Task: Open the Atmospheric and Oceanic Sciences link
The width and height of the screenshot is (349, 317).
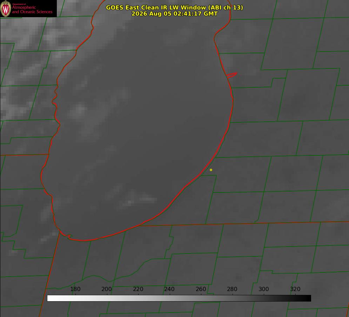Action: pos(32,9)
